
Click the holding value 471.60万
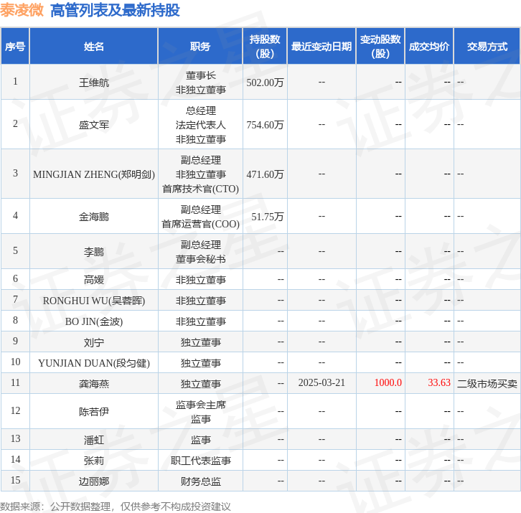click(265, 174)
